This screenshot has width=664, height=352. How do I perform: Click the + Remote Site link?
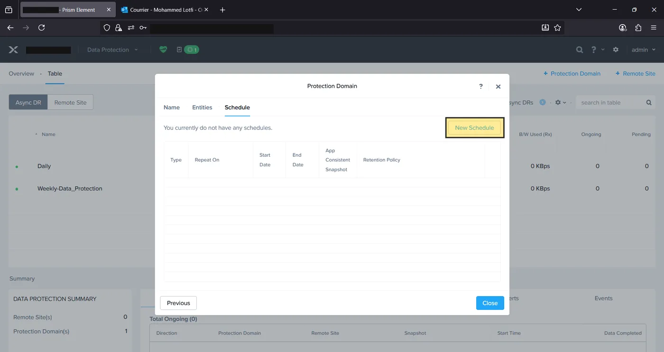(x=636, y=73)
